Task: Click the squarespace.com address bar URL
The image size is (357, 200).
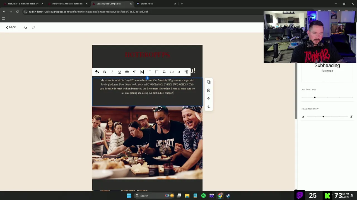Action: [x=89, y=12]
